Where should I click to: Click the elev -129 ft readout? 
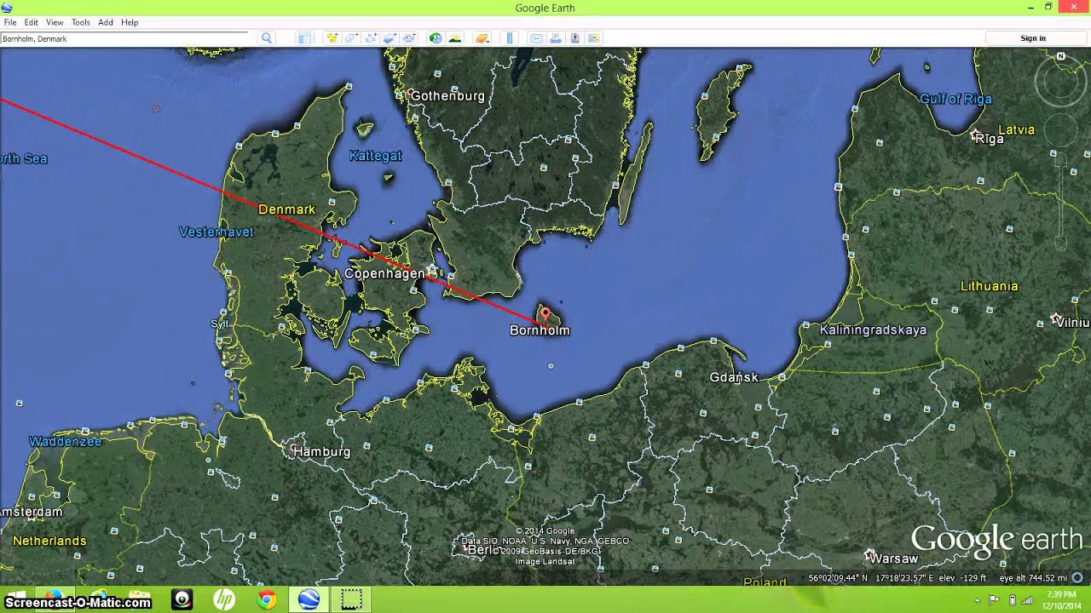(x=962, y=578)
